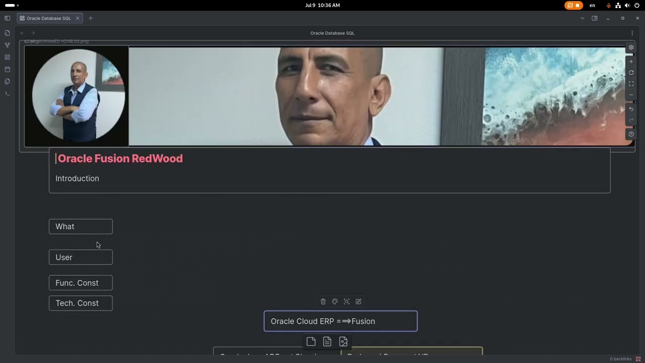Delete the selected Oracle Cloud ERP card
The width and height of the screenshot is (645, 363).
coord(323,301)
